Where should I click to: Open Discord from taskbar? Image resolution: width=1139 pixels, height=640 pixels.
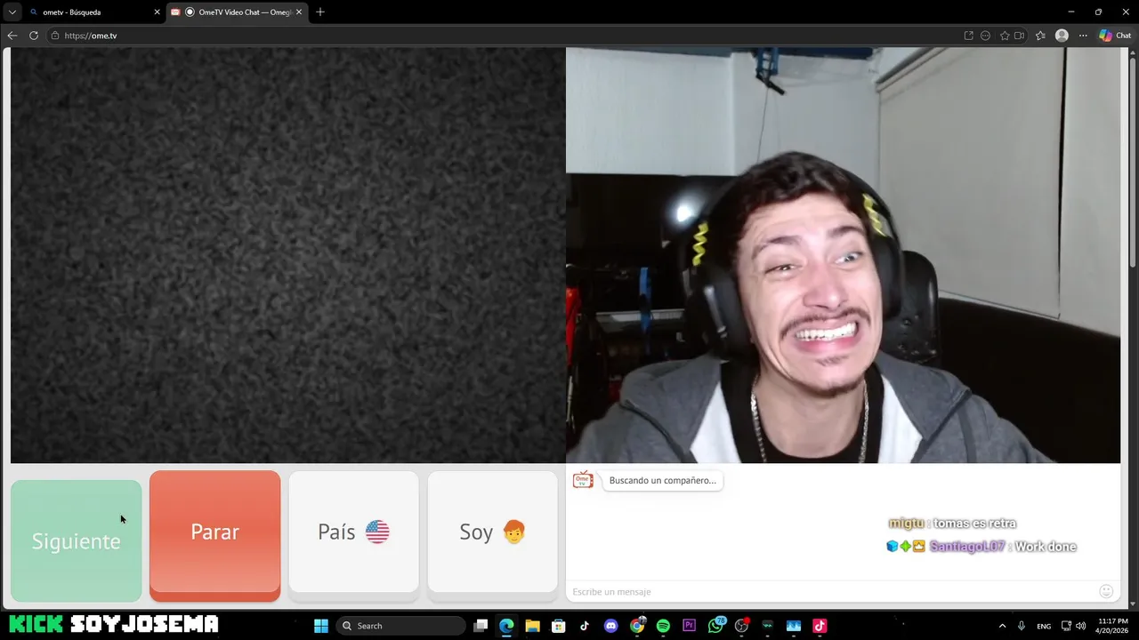point(610,626)
